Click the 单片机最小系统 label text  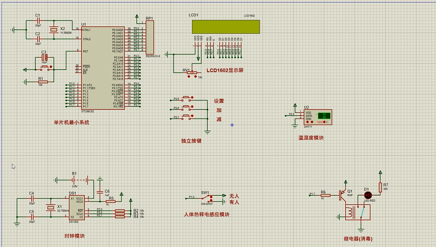pos(71,122)
